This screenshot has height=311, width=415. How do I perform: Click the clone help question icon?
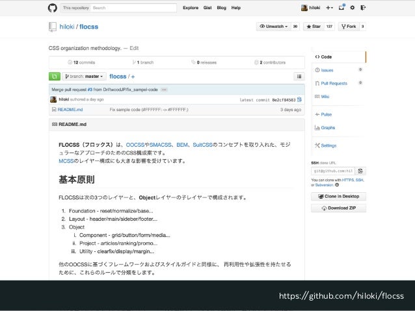(x=337, y=185)
